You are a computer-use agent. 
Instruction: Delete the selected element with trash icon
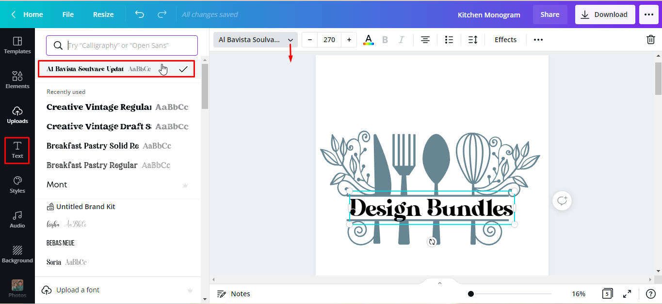651,40
